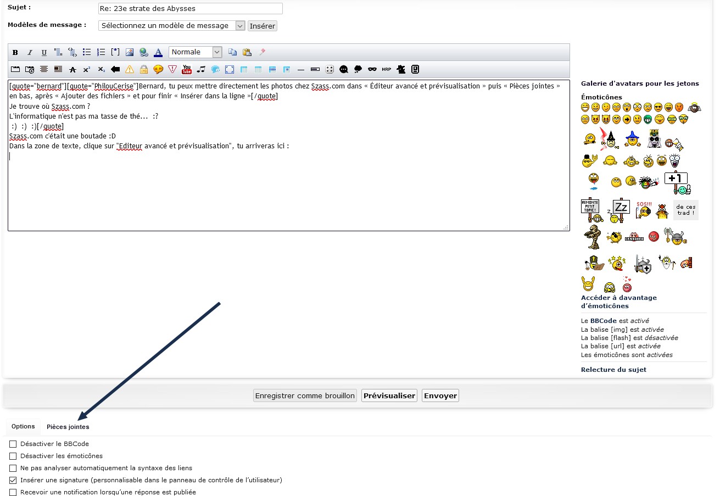Click into the Sujet text field
The width and height of the screenshot is (720, 496).
[x=190, y=9]
